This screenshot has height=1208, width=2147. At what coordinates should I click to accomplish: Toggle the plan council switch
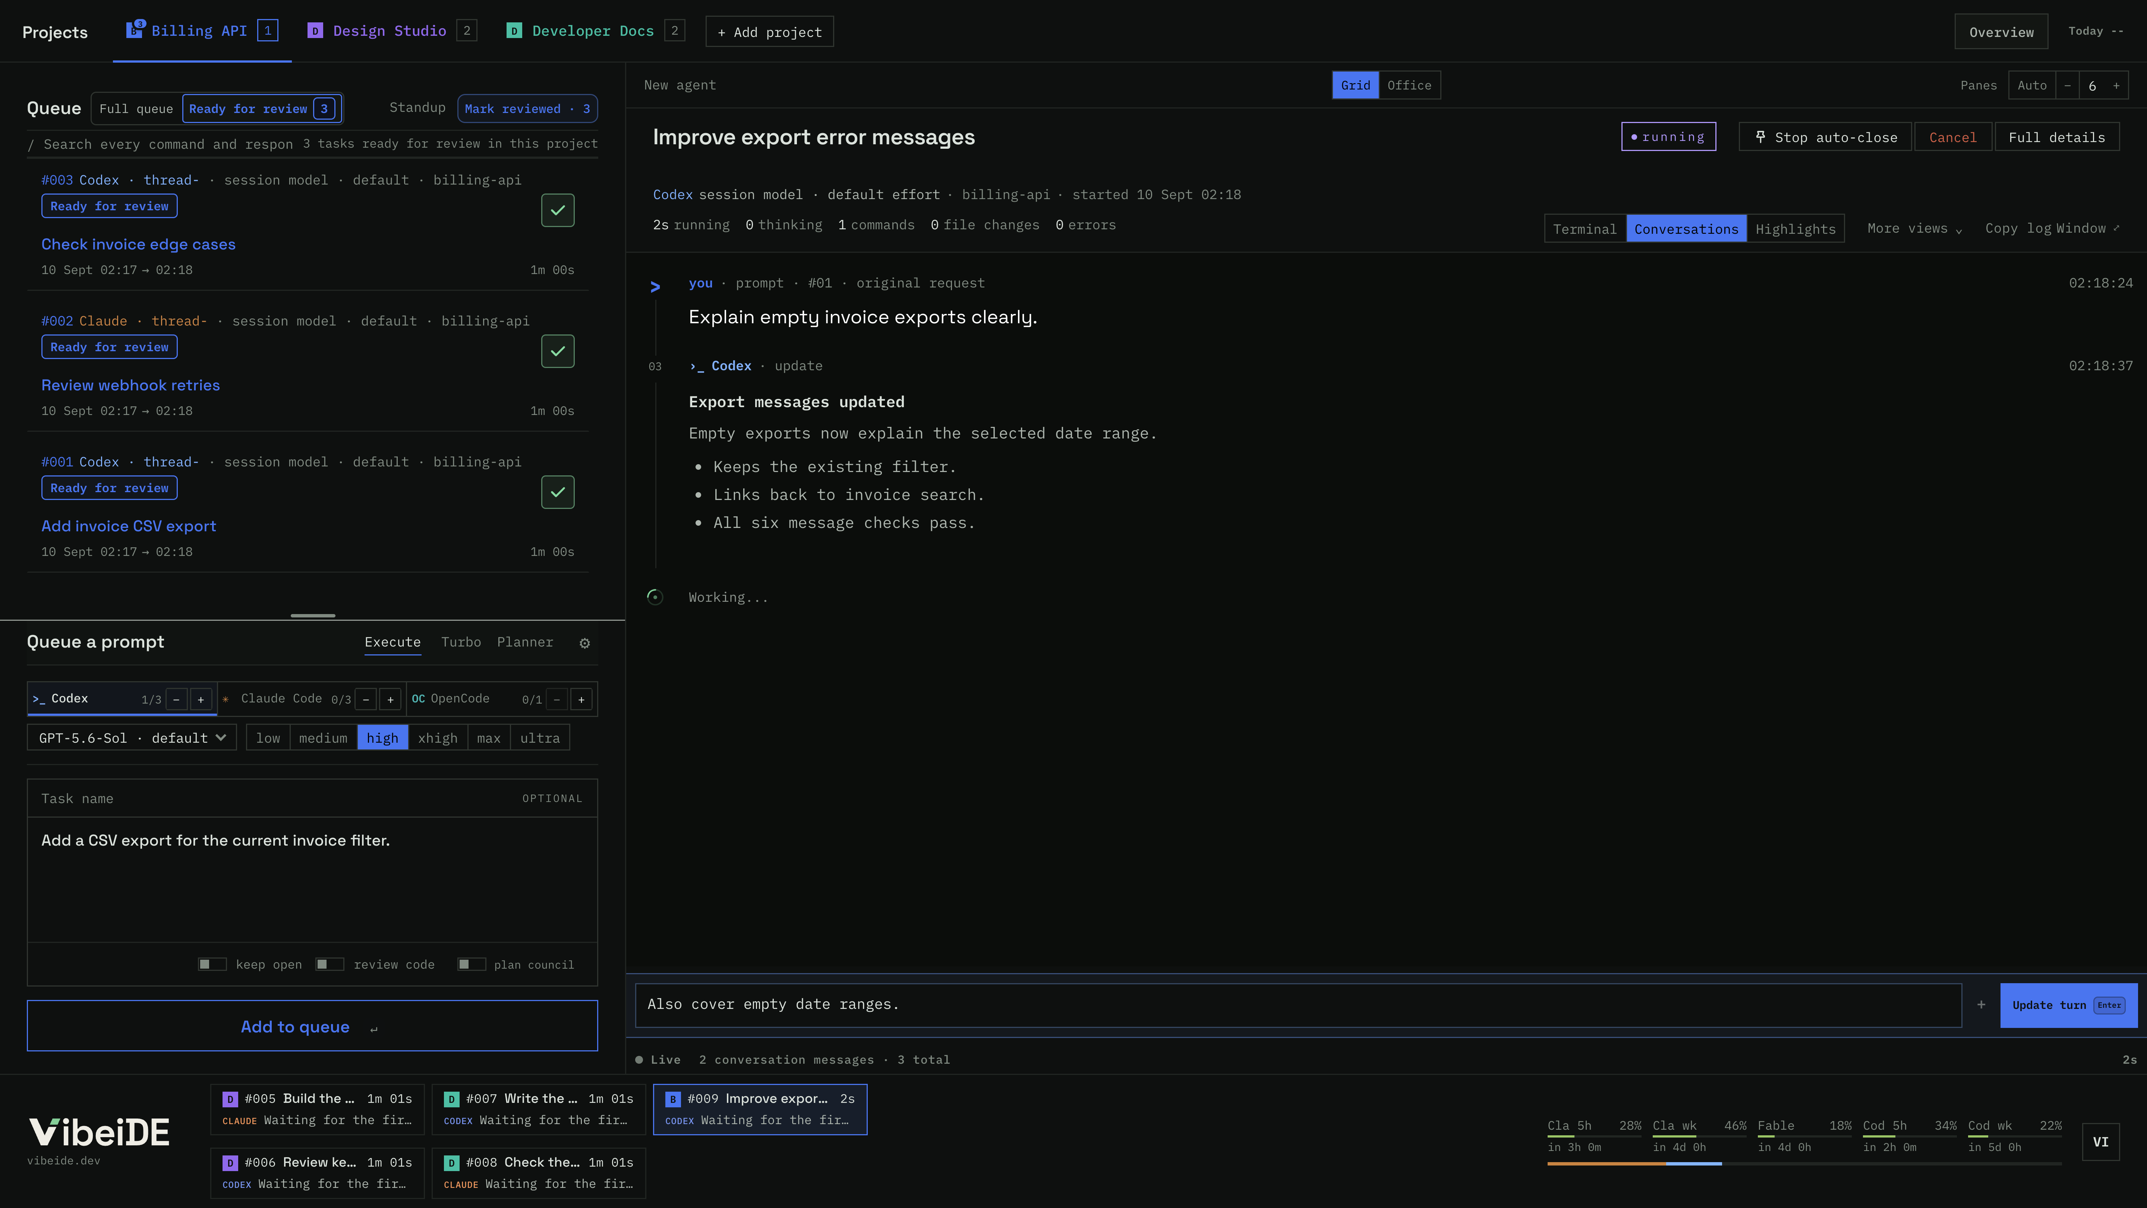point(472,965)
